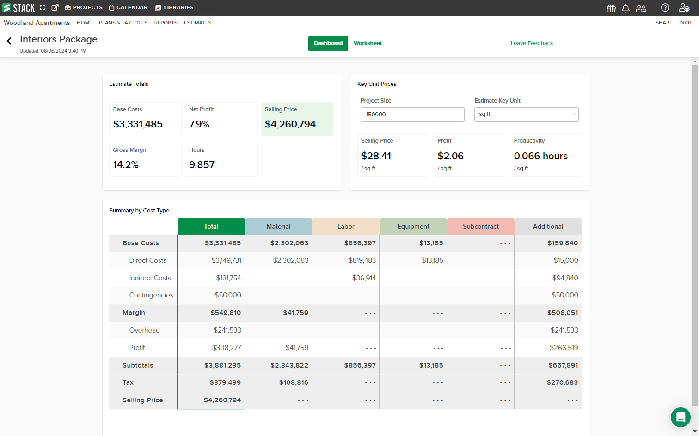This screenshot has width=699, height=436.
Task: Open the PLANS & TAKEOFFS tab
Action: [123, 23]
